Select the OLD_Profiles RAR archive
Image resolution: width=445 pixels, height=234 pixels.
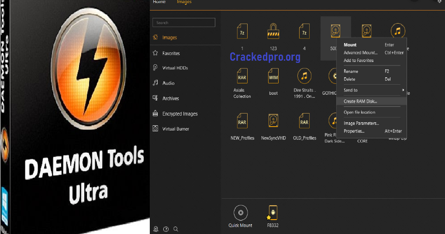[304, 121]
